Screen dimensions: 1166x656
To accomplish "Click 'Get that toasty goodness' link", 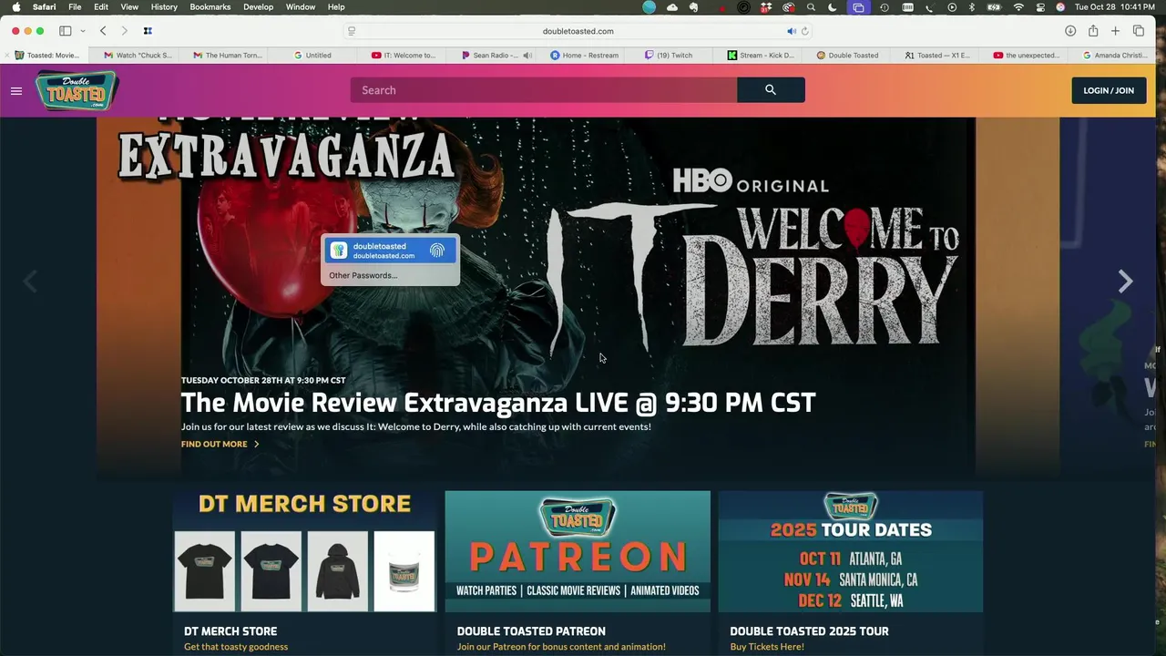I will coord(236,647).
